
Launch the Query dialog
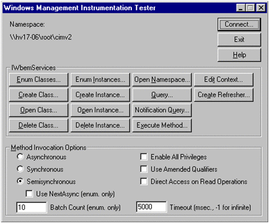(x=162, y=95)
